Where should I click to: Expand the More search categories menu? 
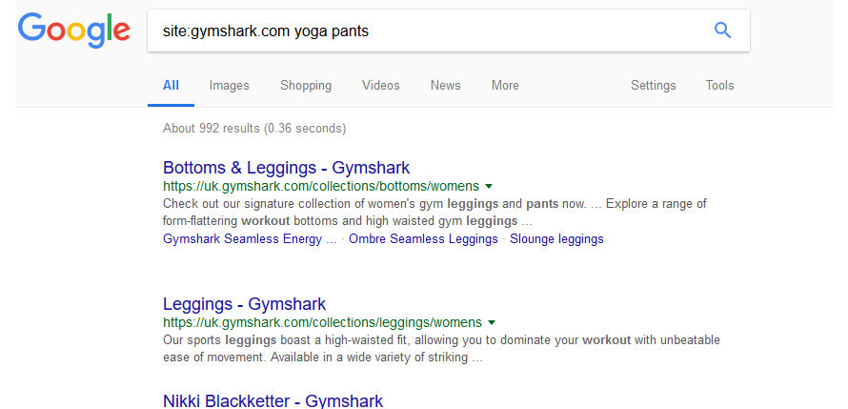coord(505,86)
